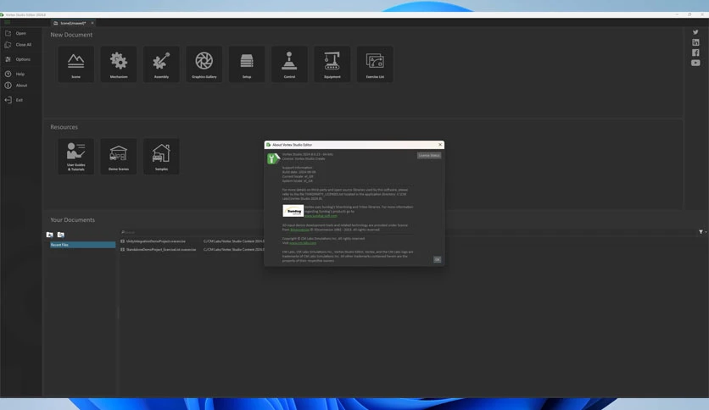Click OK in the About dialog
The image size is (709, 410).
(438, 259)
